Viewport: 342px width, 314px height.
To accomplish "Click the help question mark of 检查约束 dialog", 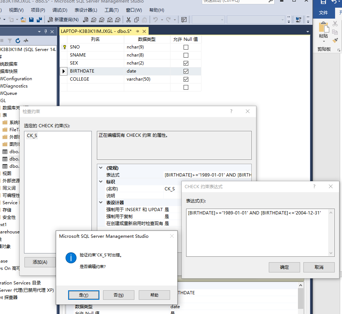I will pyautogui.click(x=231, y=111).
